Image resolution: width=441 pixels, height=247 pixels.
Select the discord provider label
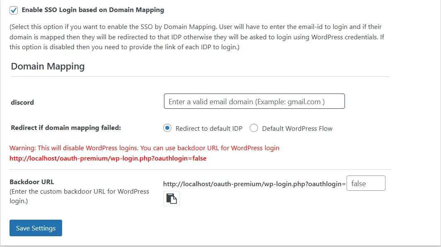pyautogui.click(x=22, y=102)
